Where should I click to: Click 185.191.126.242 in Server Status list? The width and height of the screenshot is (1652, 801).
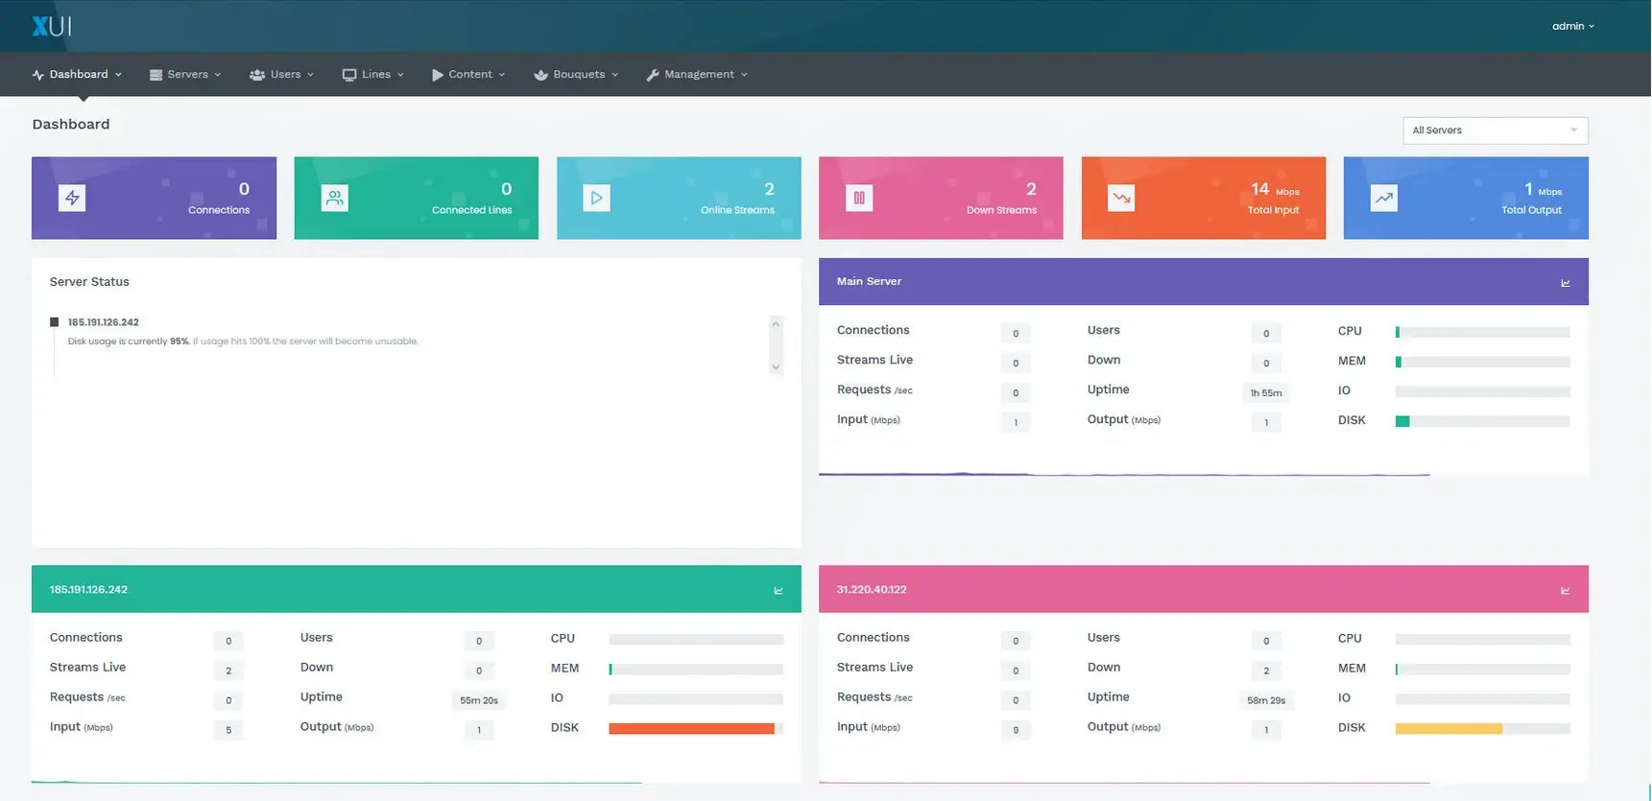[104, 322]
